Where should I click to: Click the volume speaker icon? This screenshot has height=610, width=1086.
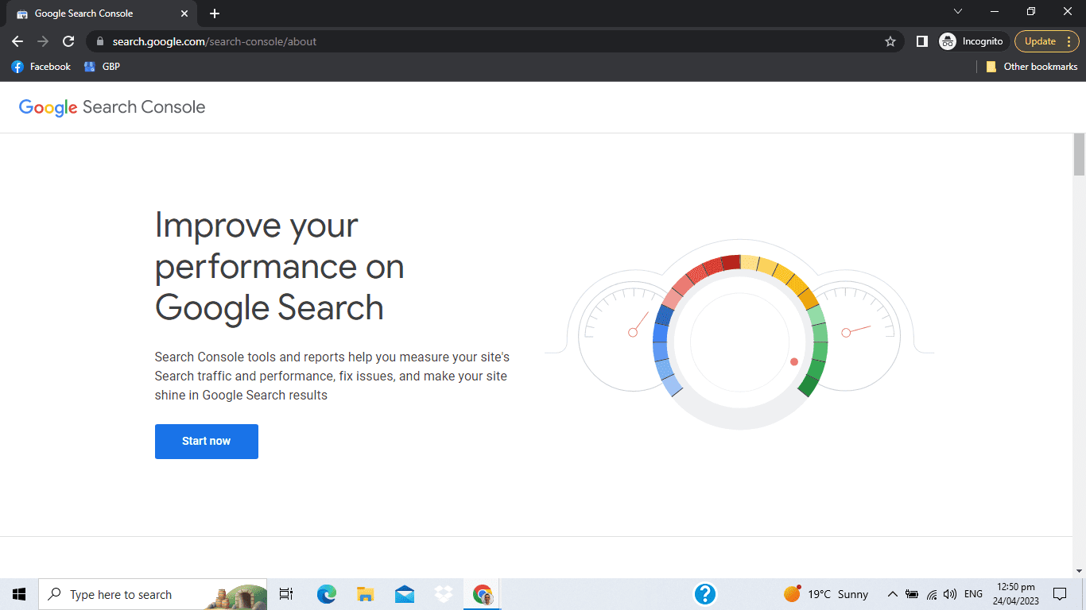coord(949,594)
